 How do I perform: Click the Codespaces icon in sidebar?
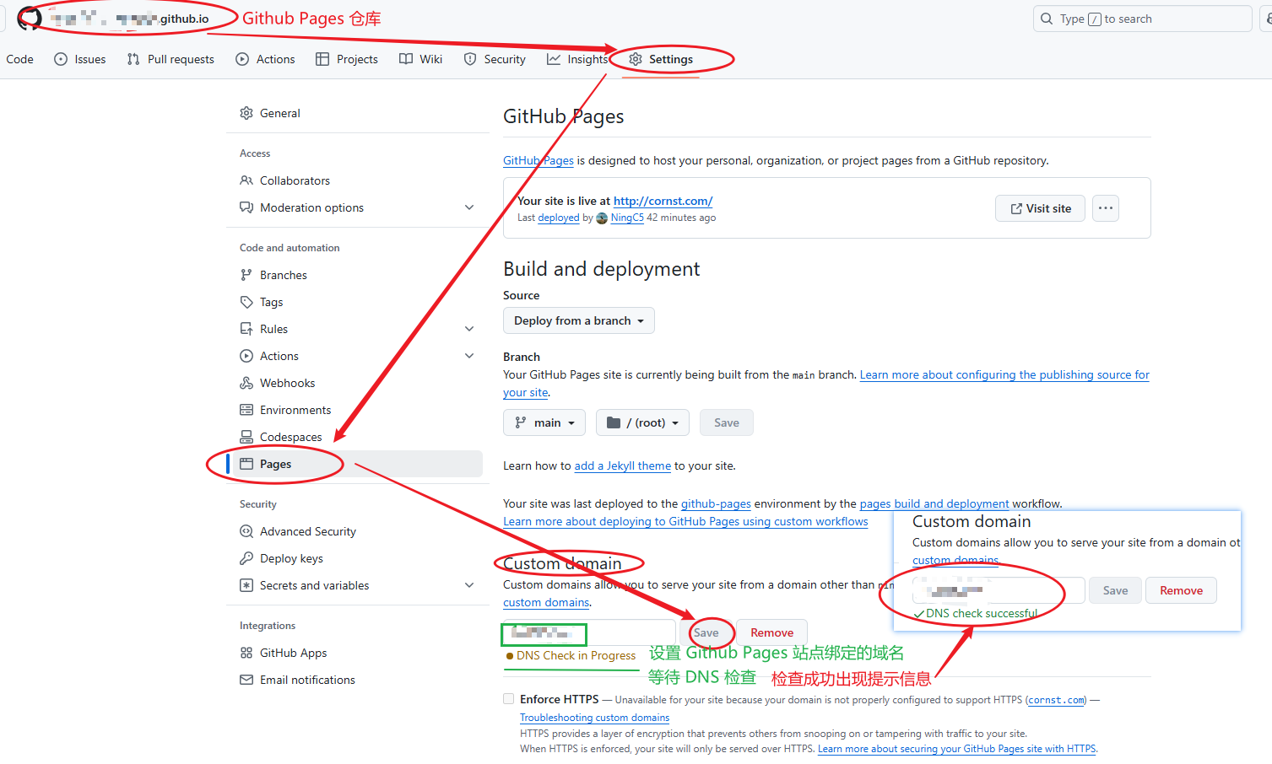tap(246, 437)
